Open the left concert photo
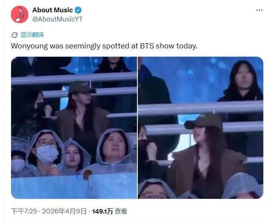 [74, 128]
